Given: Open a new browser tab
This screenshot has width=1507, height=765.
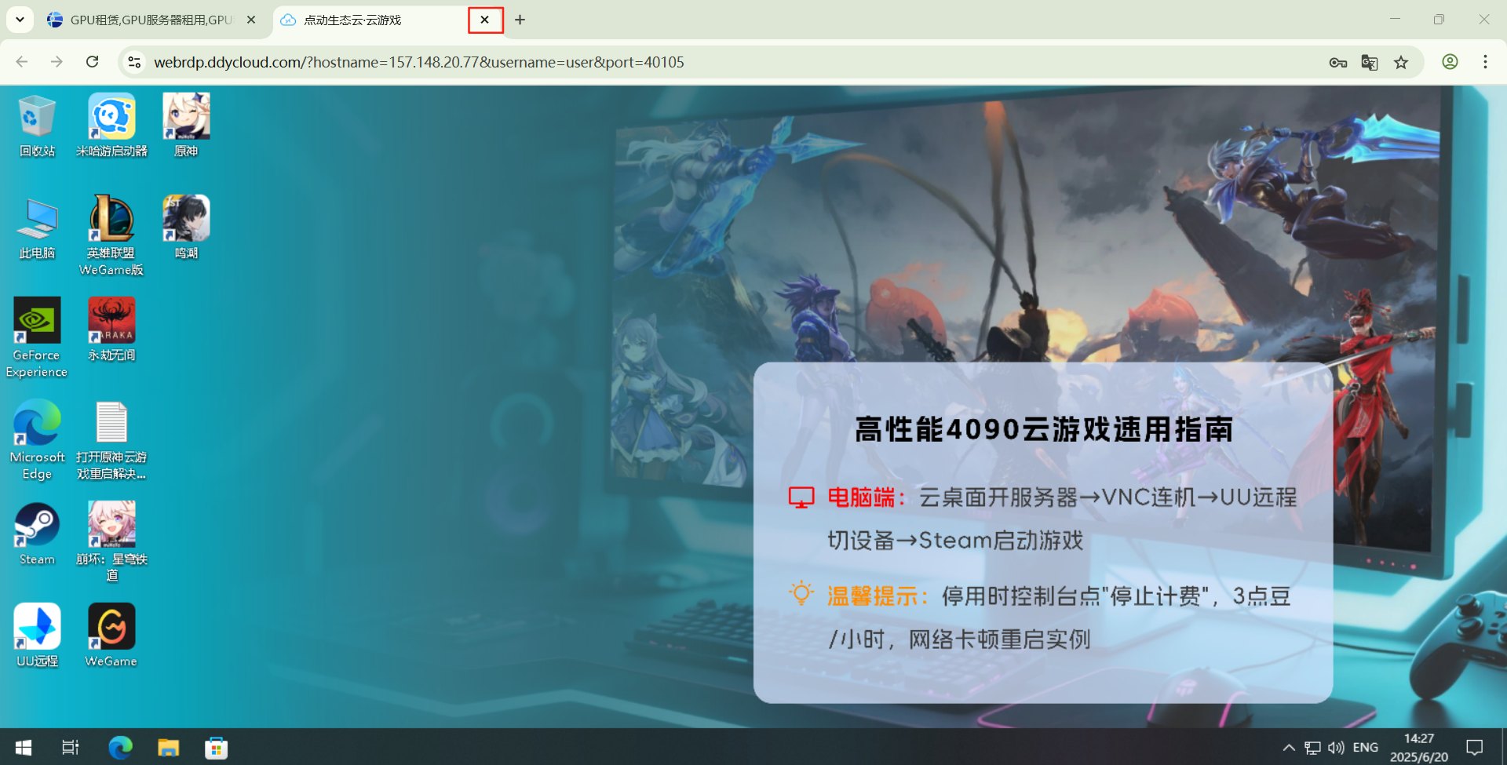Looking at the screenshot, I should tap(520, 20).
